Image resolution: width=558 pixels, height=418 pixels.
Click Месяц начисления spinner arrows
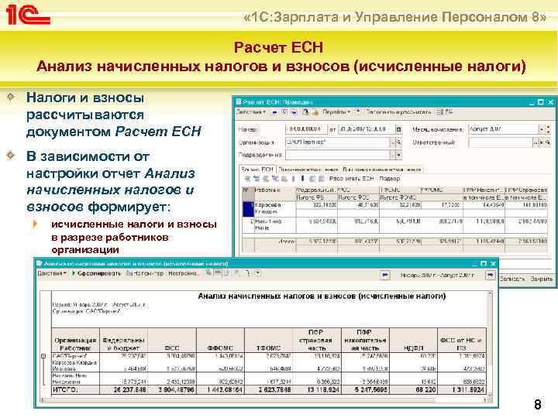548,130
